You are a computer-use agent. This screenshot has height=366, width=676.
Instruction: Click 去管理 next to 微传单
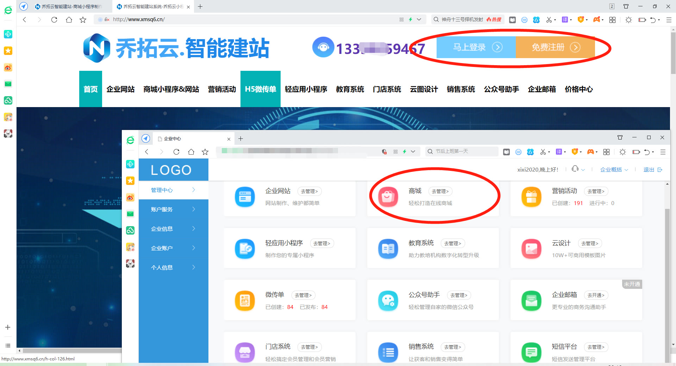tap(303, 295)
